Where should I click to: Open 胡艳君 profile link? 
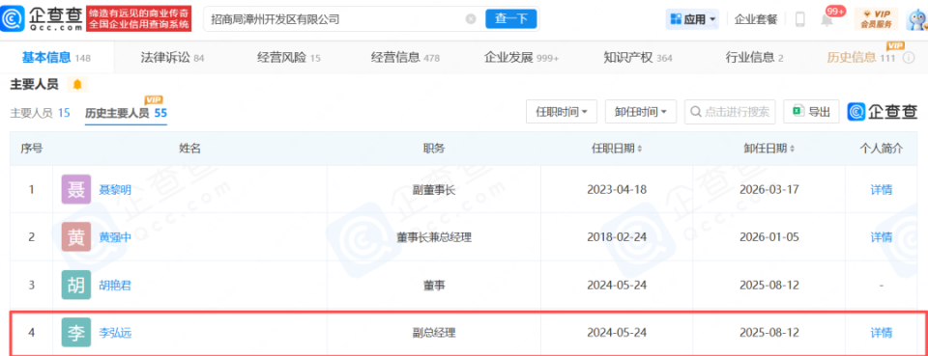click(115, 286)
